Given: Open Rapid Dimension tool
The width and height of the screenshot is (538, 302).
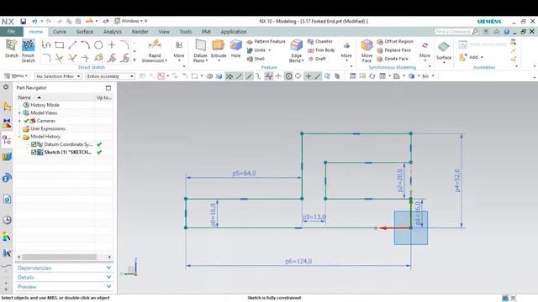Looking at the screenshot, I should [x=155, y=50].
